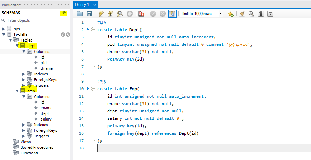Image resolution: width=311 pixels, height=160 pixels.
Task: Expand Indexes under dept table
Action: pyautogui.click(x=24, y=74)
